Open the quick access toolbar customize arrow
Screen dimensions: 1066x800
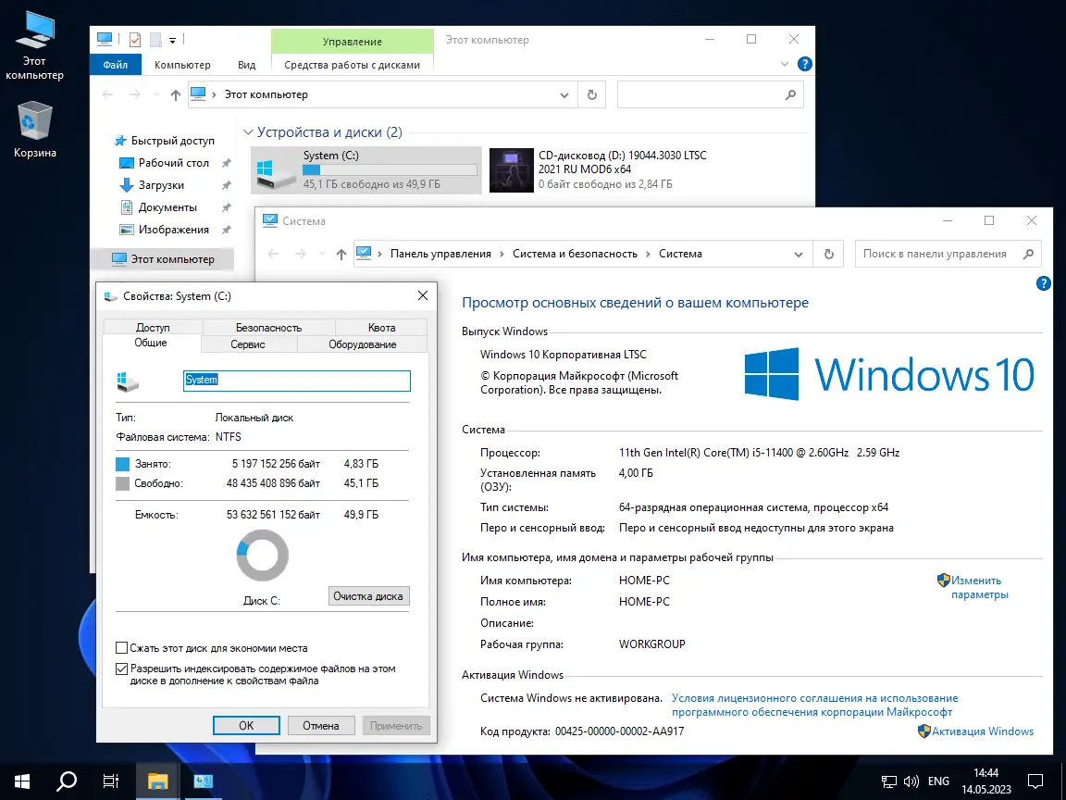173,40
